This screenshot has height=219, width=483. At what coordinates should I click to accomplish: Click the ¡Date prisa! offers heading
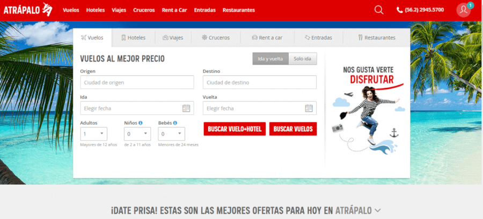[241, 211]
